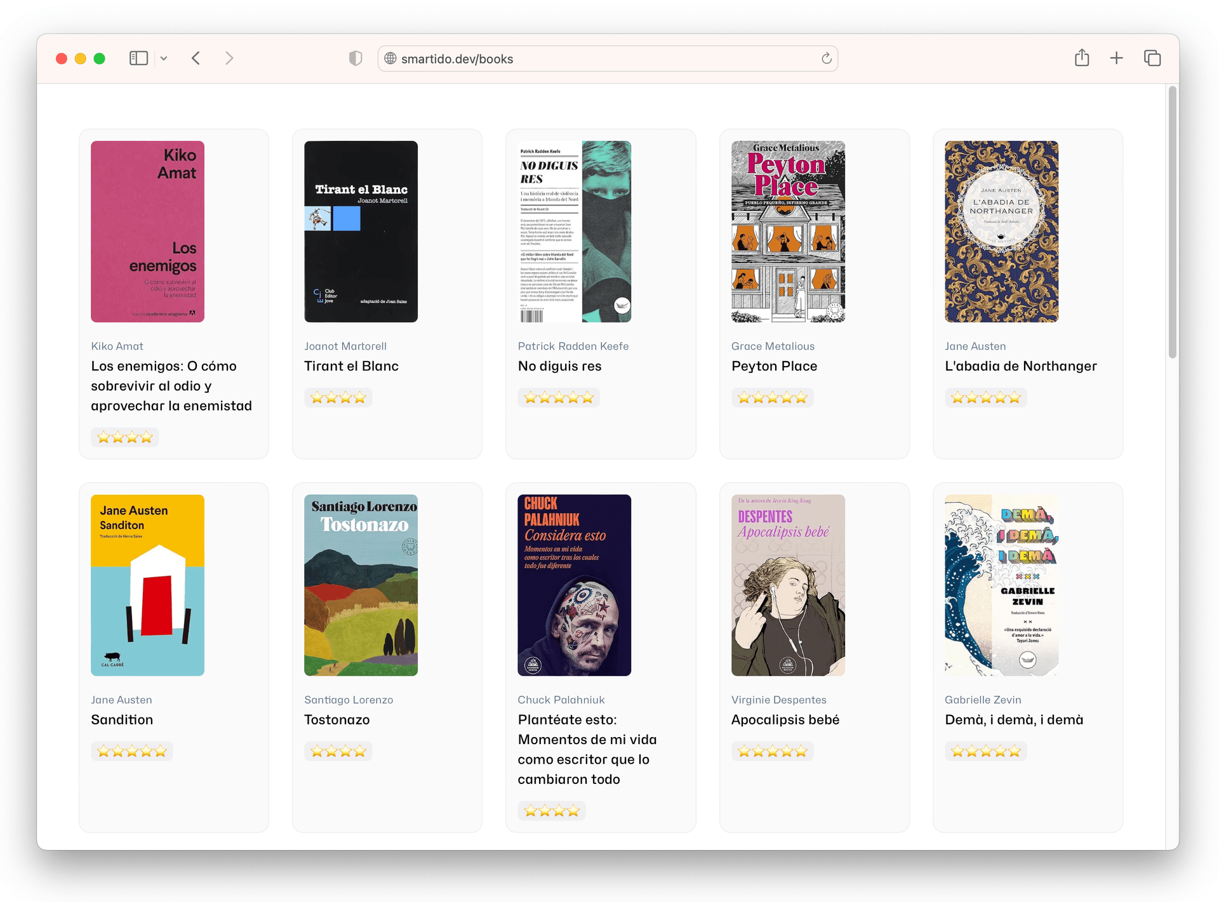This screenshot has width=1219, height=902.
Task: Click the star rating under Los enemigos
Action: point(124,437)
